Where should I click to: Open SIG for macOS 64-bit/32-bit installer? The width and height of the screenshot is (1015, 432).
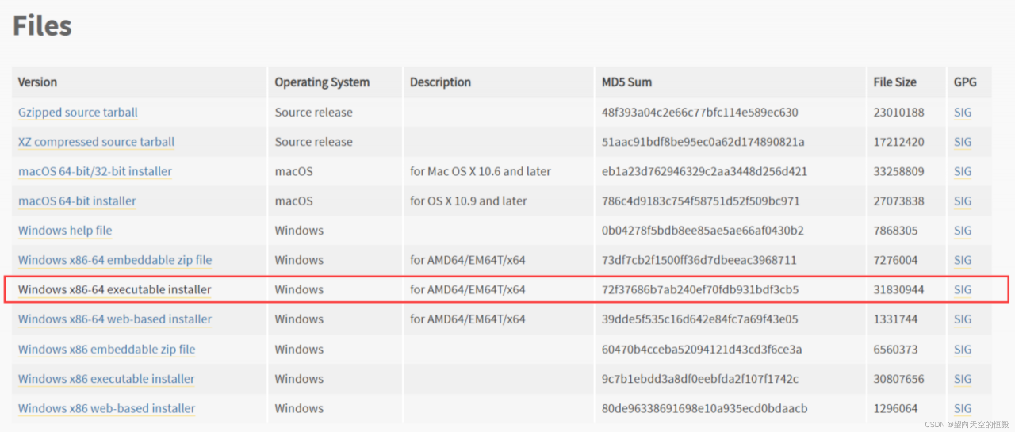click(x=963, y=171)
